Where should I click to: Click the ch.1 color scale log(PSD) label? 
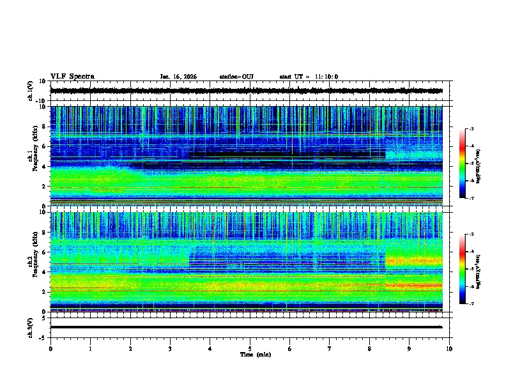pos(479,166)
